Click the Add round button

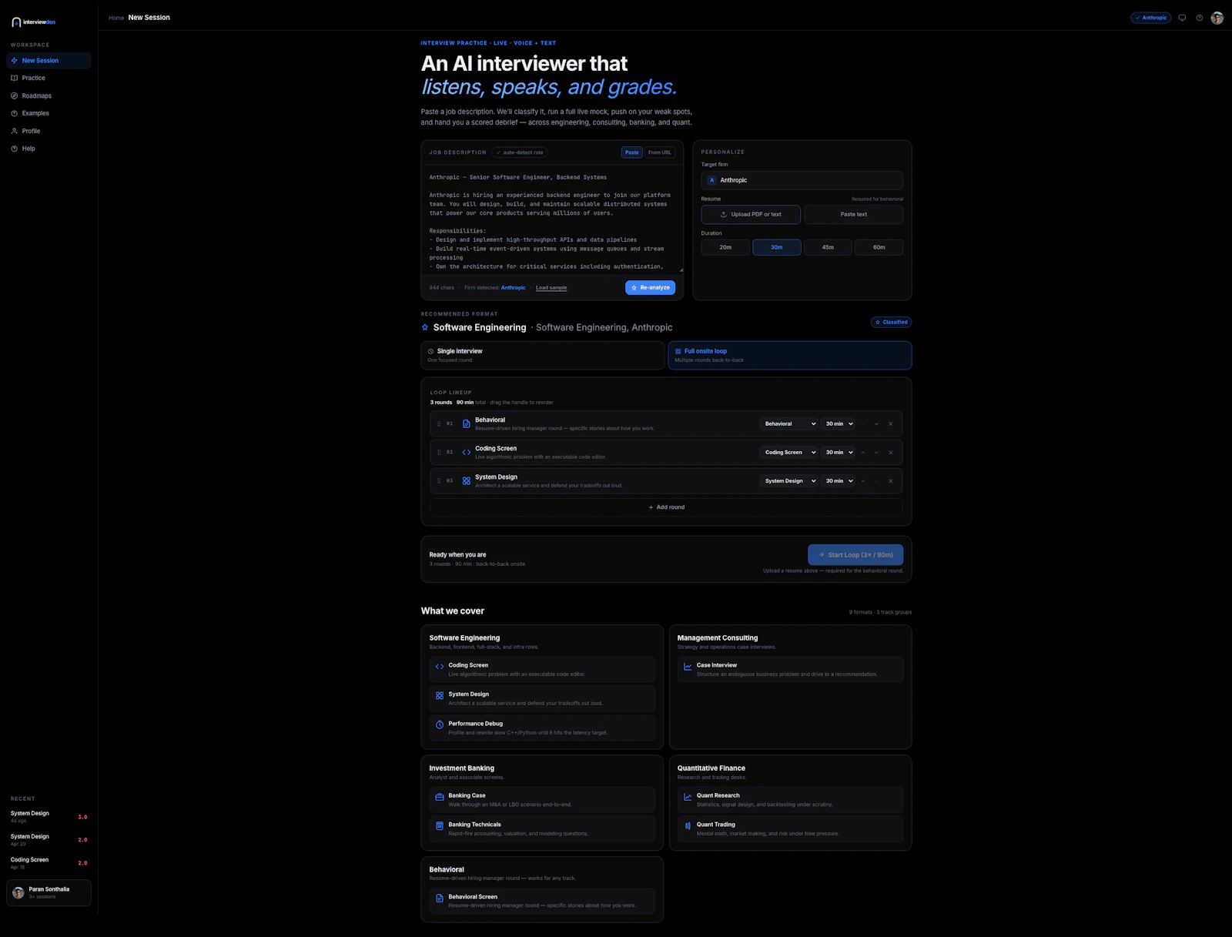(x=666, y=507)
